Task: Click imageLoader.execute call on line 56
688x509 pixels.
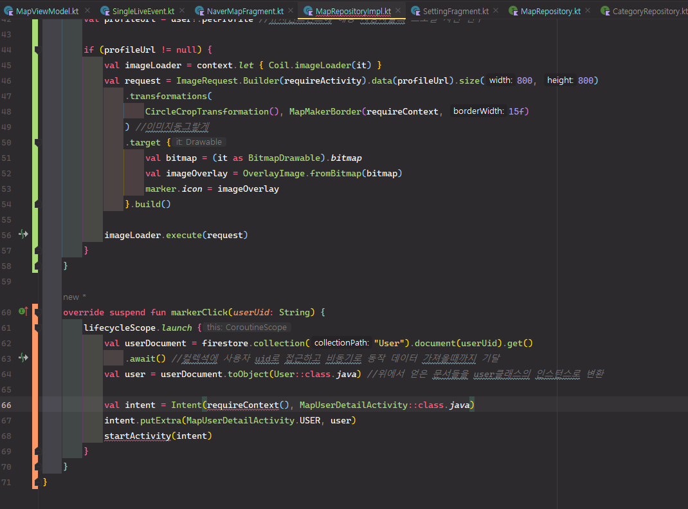Action: [176, 235]
